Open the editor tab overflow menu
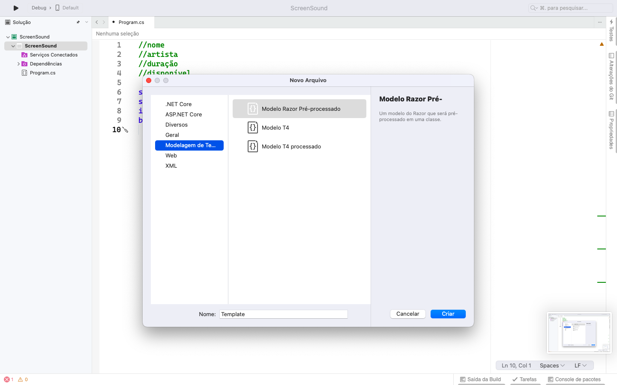 pyautogui.click(x=599, y=22)
